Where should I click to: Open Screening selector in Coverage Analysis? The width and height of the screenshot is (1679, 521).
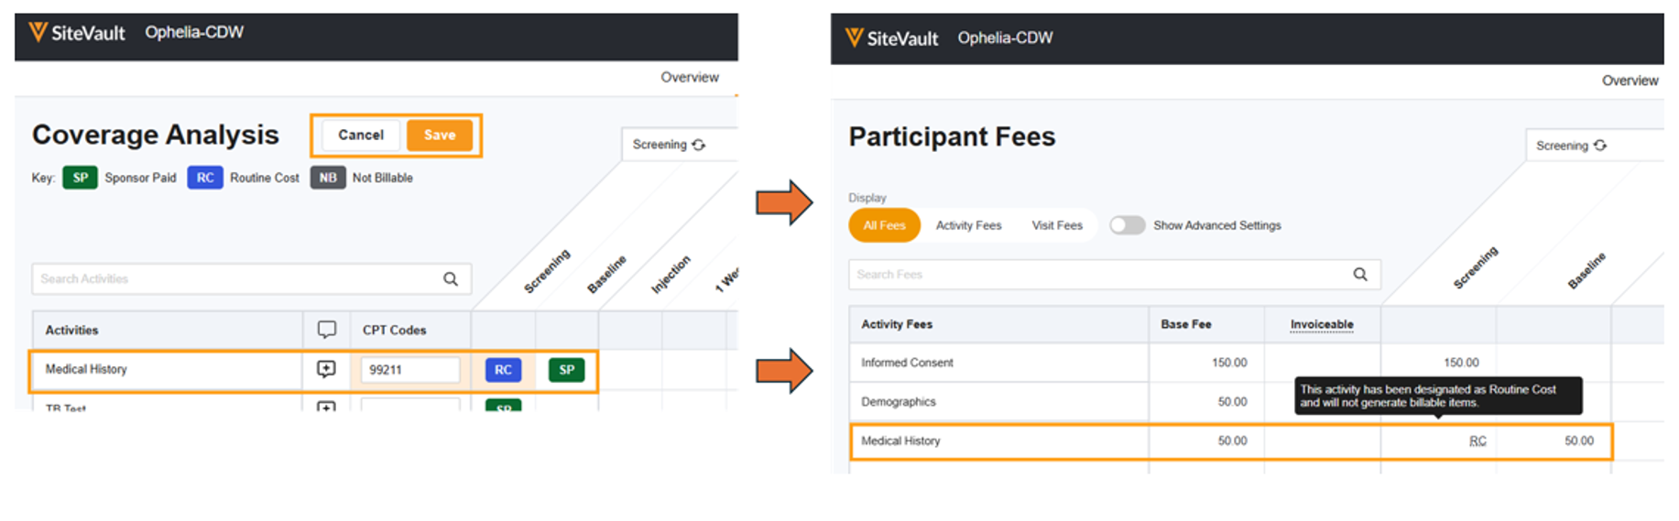[670, 145]
